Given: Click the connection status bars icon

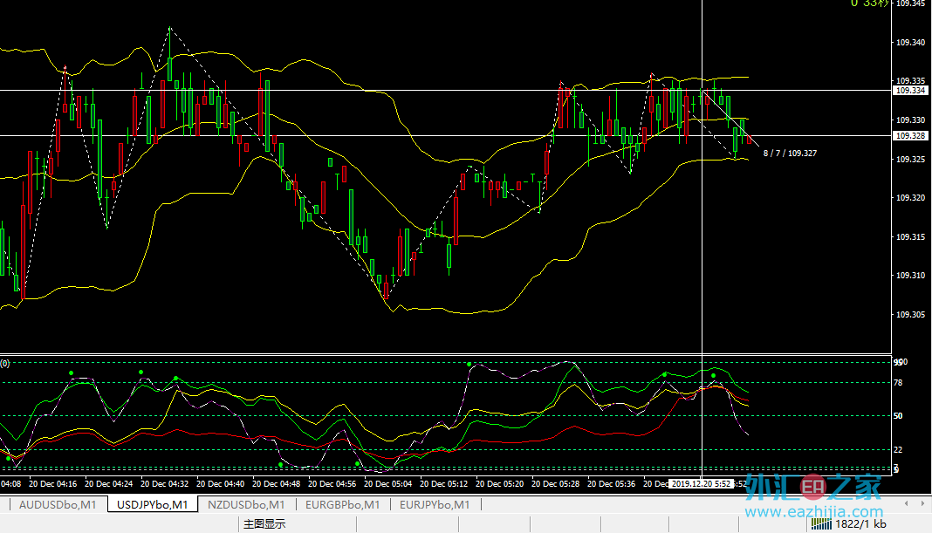Looking at the screenshot, I should [x=821, y=523].
